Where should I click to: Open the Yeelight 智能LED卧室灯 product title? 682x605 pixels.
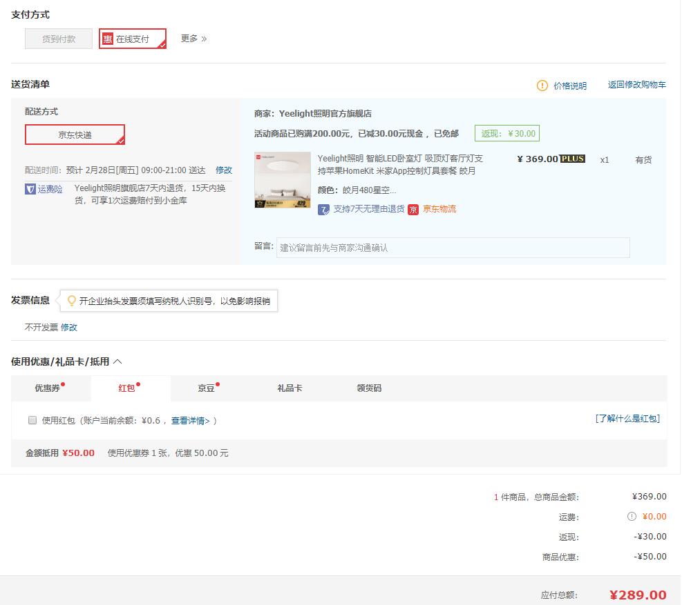click(400, 165)
